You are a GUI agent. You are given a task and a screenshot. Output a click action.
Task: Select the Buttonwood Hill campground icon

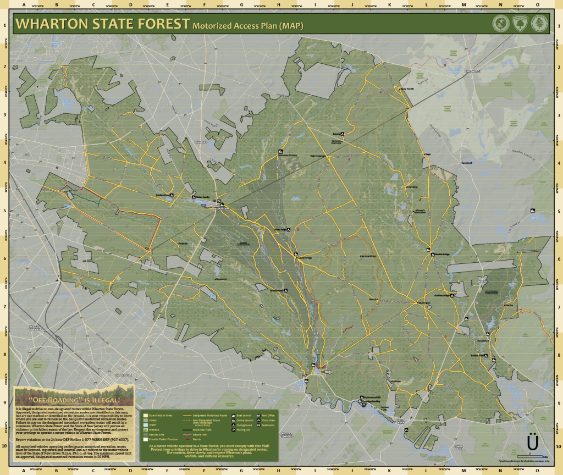point(362,397)
